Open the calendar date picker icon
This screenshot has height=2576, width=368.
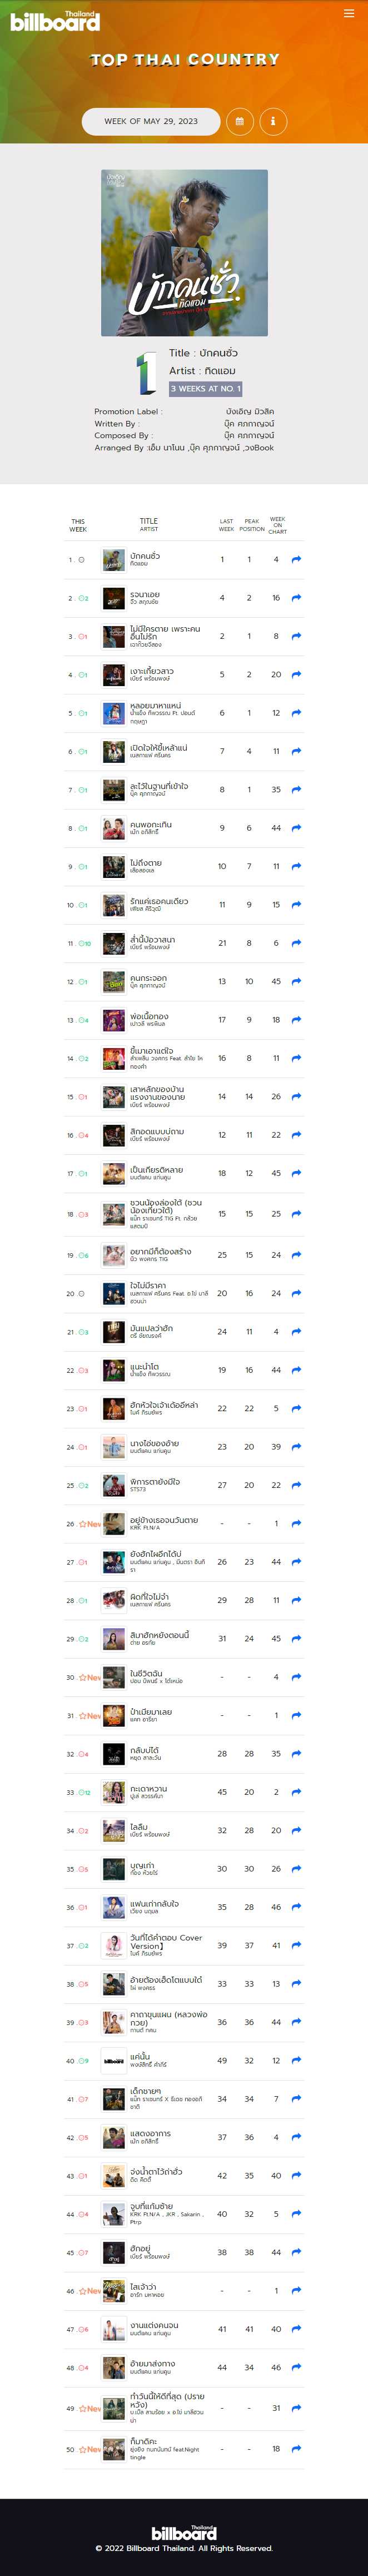[x=239, y=121]
